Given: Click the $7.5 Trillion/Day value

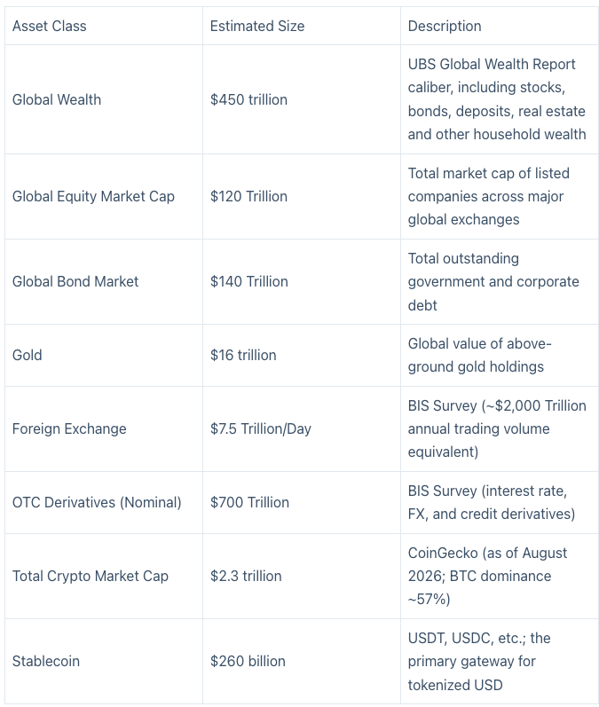Looking at the screenshot, I should click(261, 428).
